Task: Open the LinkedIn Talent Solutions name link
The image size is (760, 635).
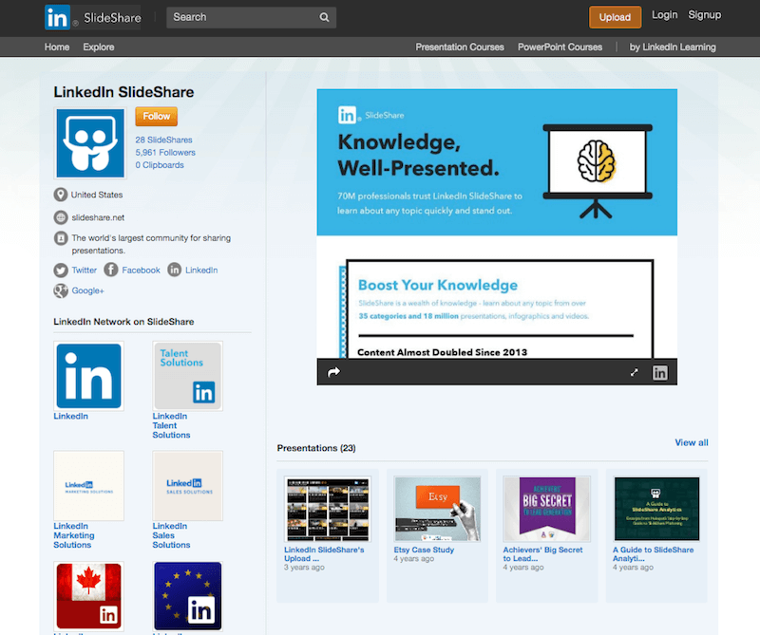Action: (172, 425)
